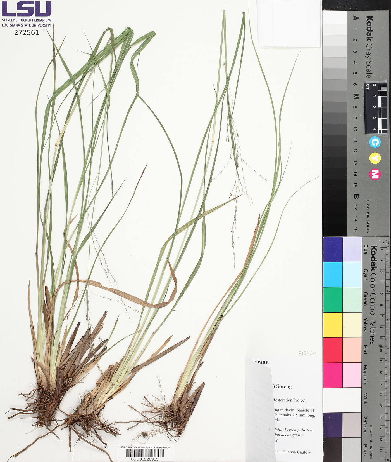Click the magenta M circle
Screen dimensions: 391x462
click(x=375, y=174)
